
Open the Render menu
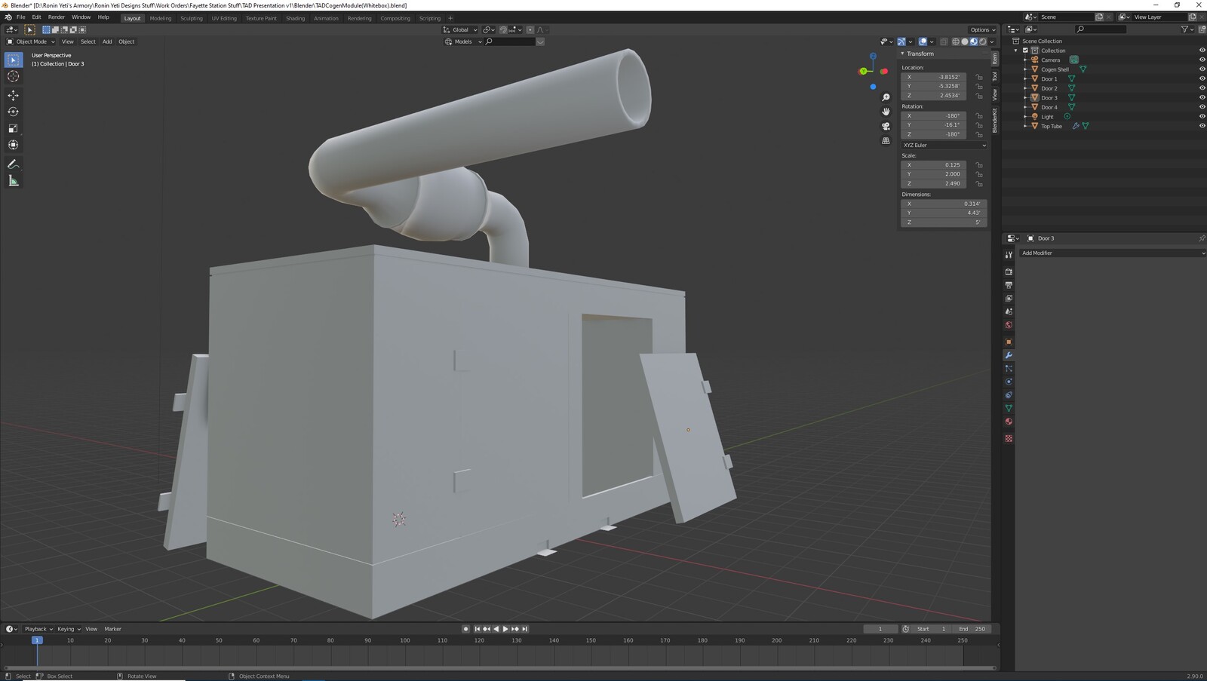[57, 17]
